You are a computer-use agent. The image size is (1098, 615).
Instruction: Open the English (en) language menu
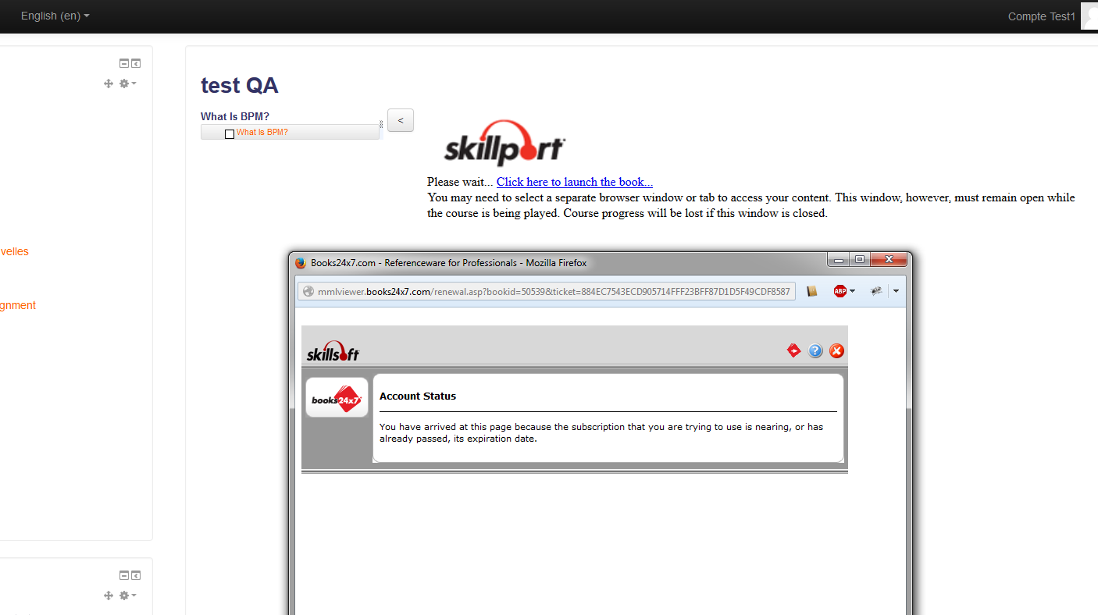55,16
